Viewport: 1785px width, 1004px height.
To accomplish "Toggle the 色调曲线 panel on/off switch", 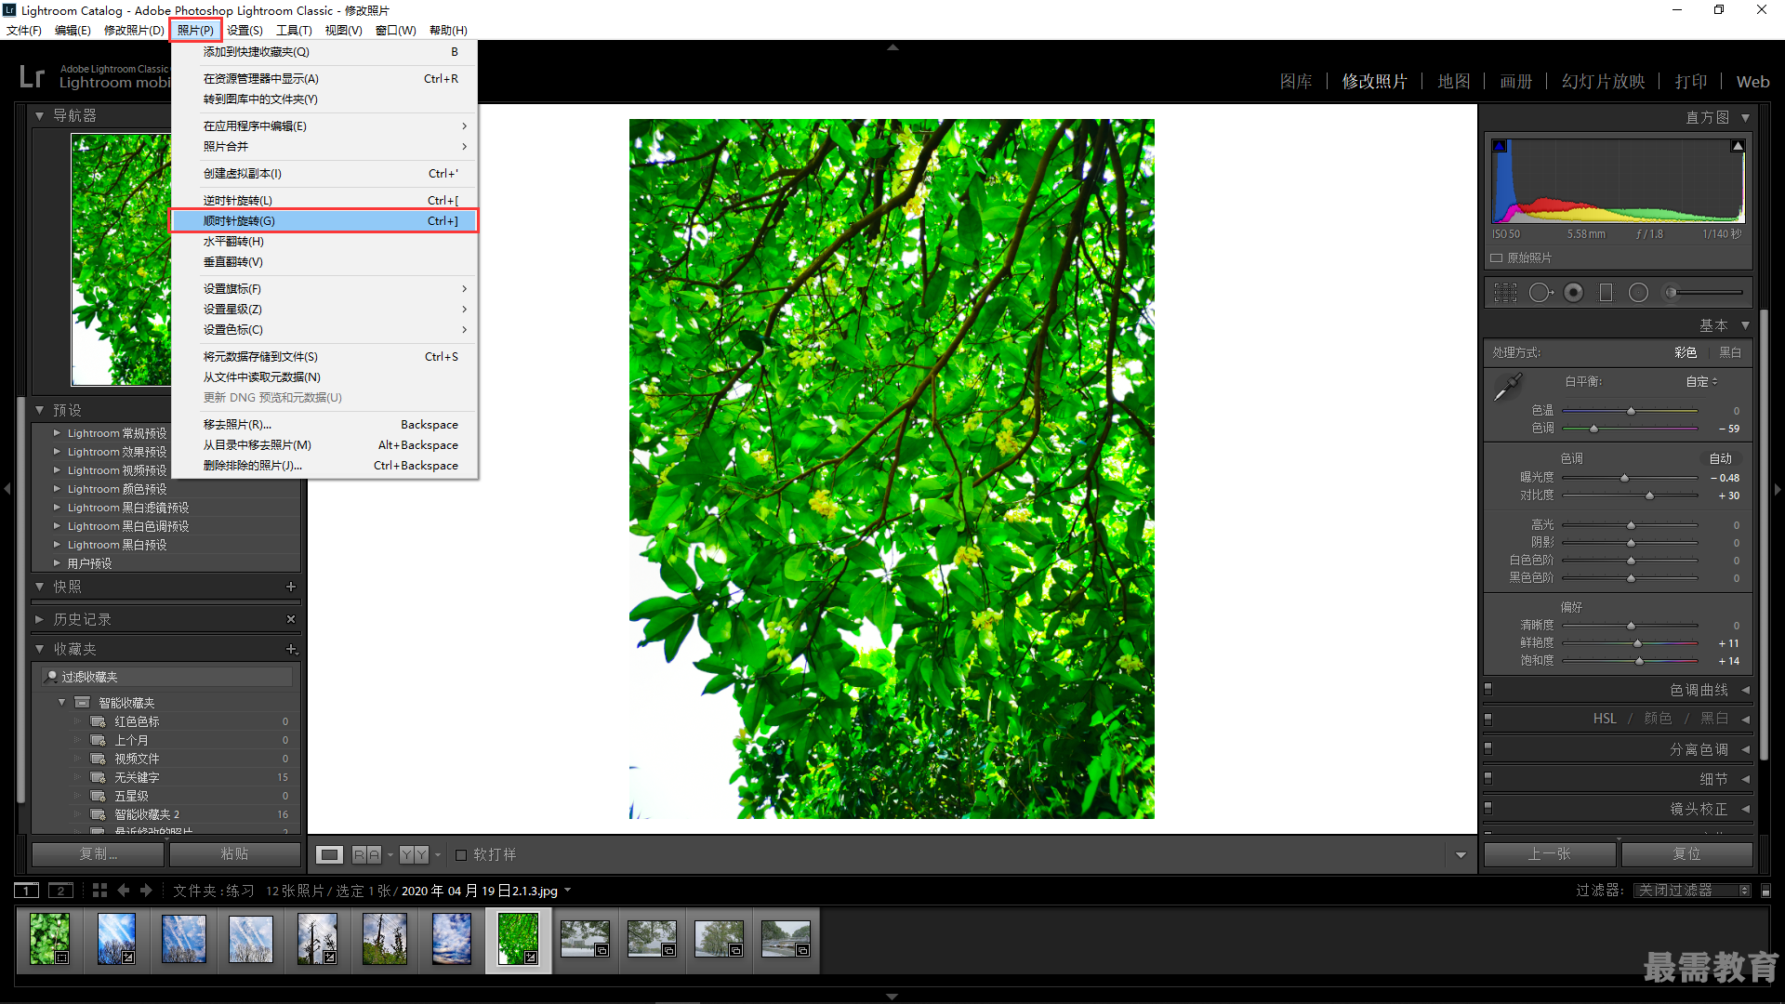I will point(1488,690).
